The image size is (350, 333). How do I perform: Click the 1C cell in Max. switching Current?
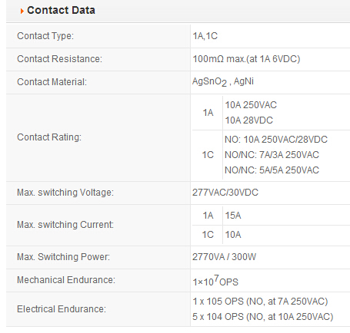point(208,235)
